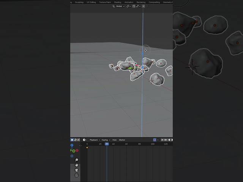Open the pivot point dropdown
The image size is (243, 182).
(x=128, y=6)
